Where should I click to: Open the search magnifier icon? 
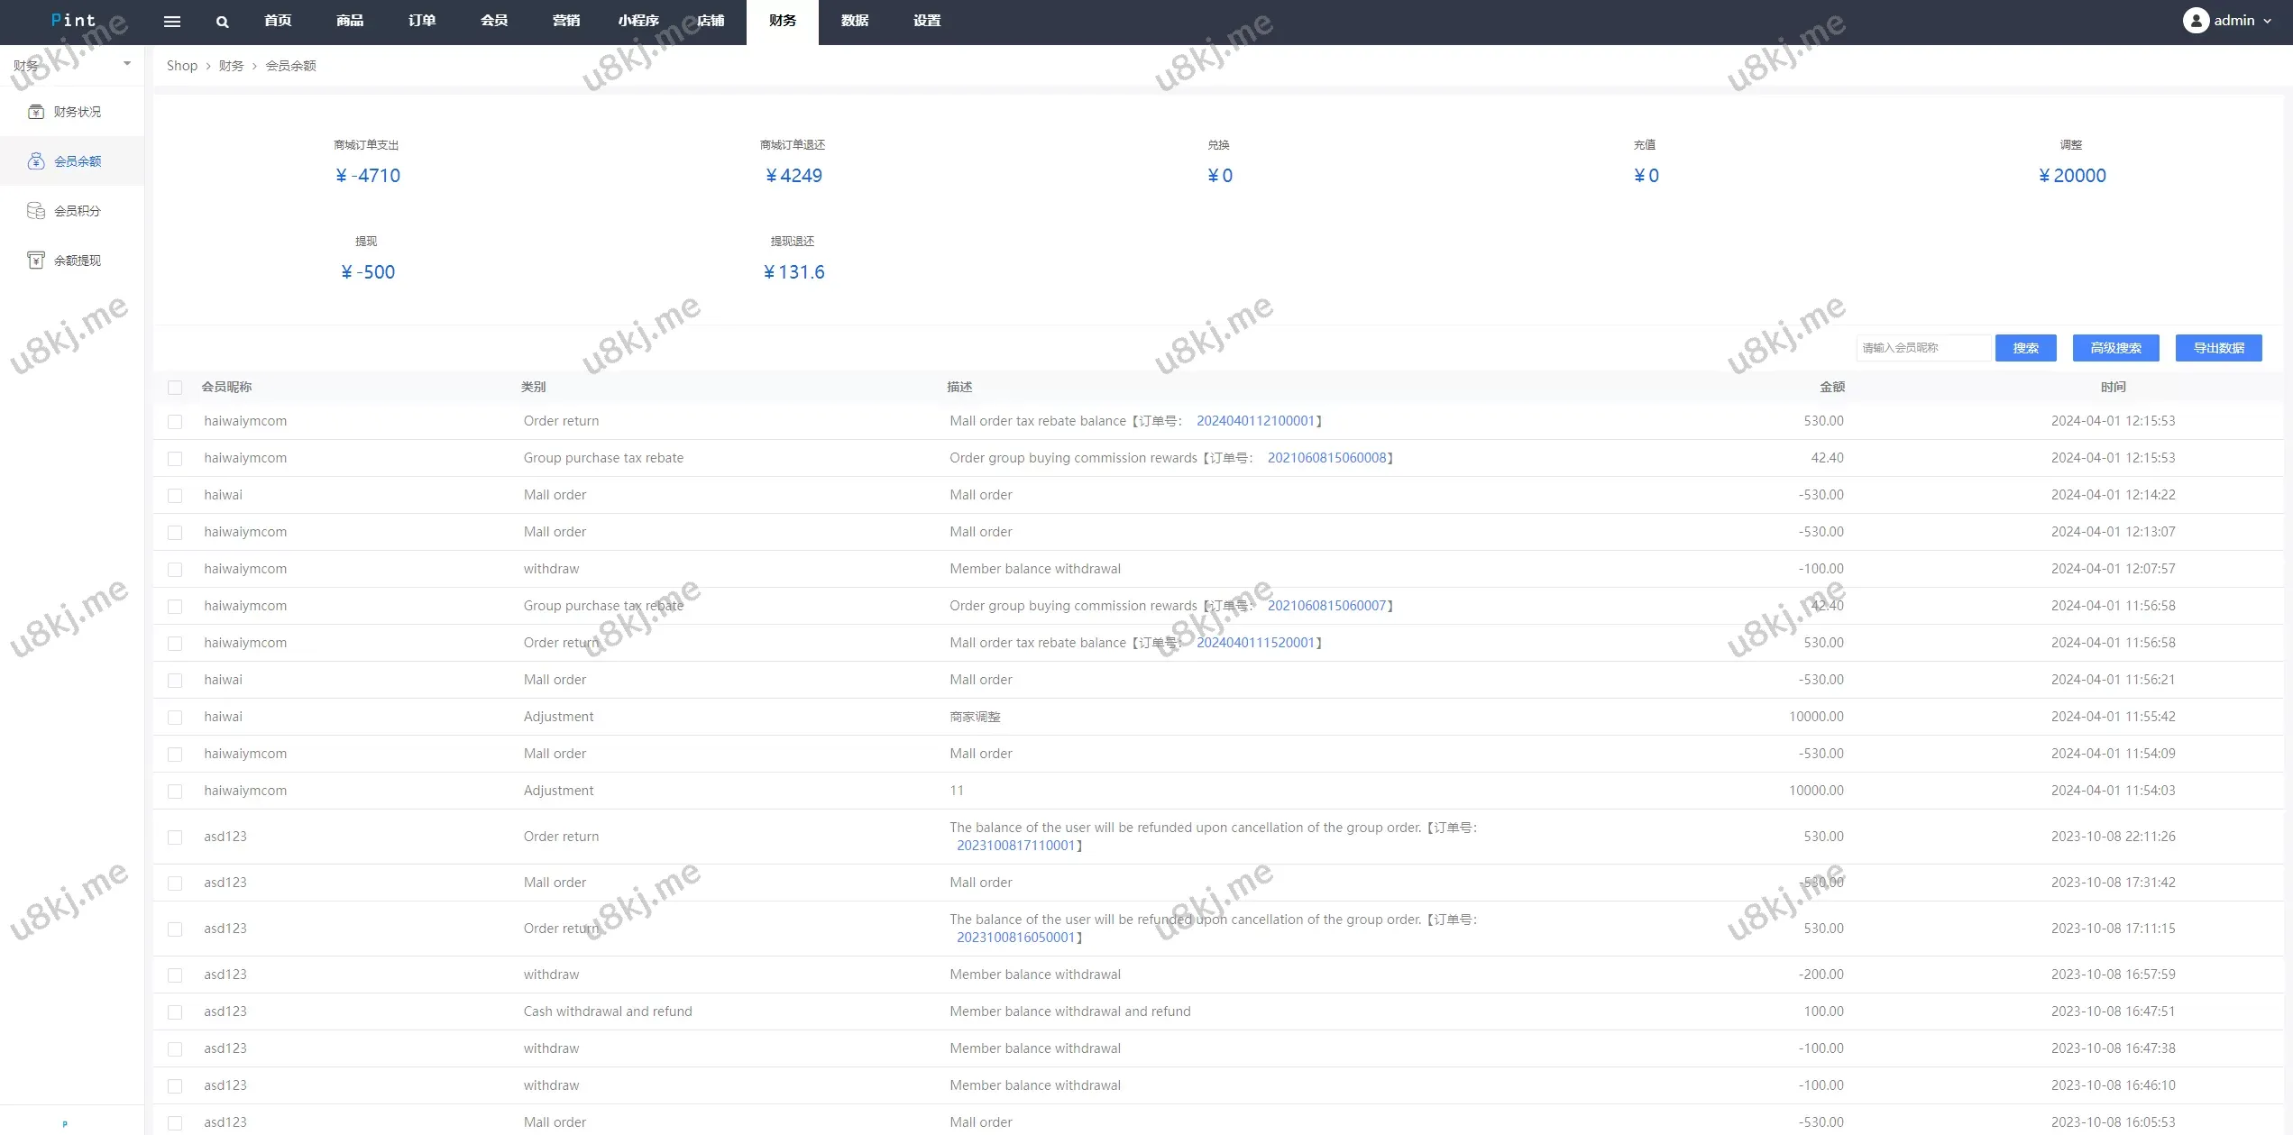coord(222,22)
